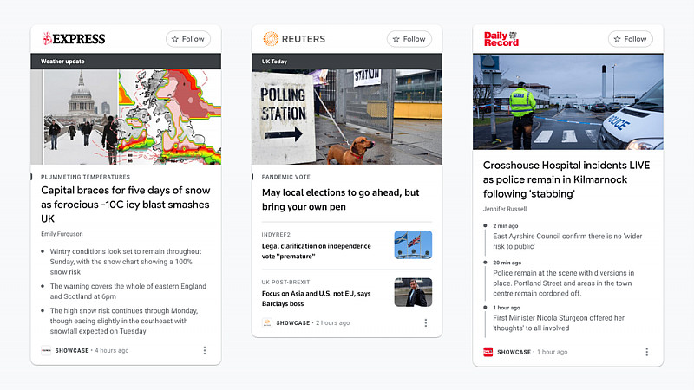Open Crosshouse Hospital incidents LIVE headline
The width and height of the screenshot is (694, 390).
click(x=566, y=179)
